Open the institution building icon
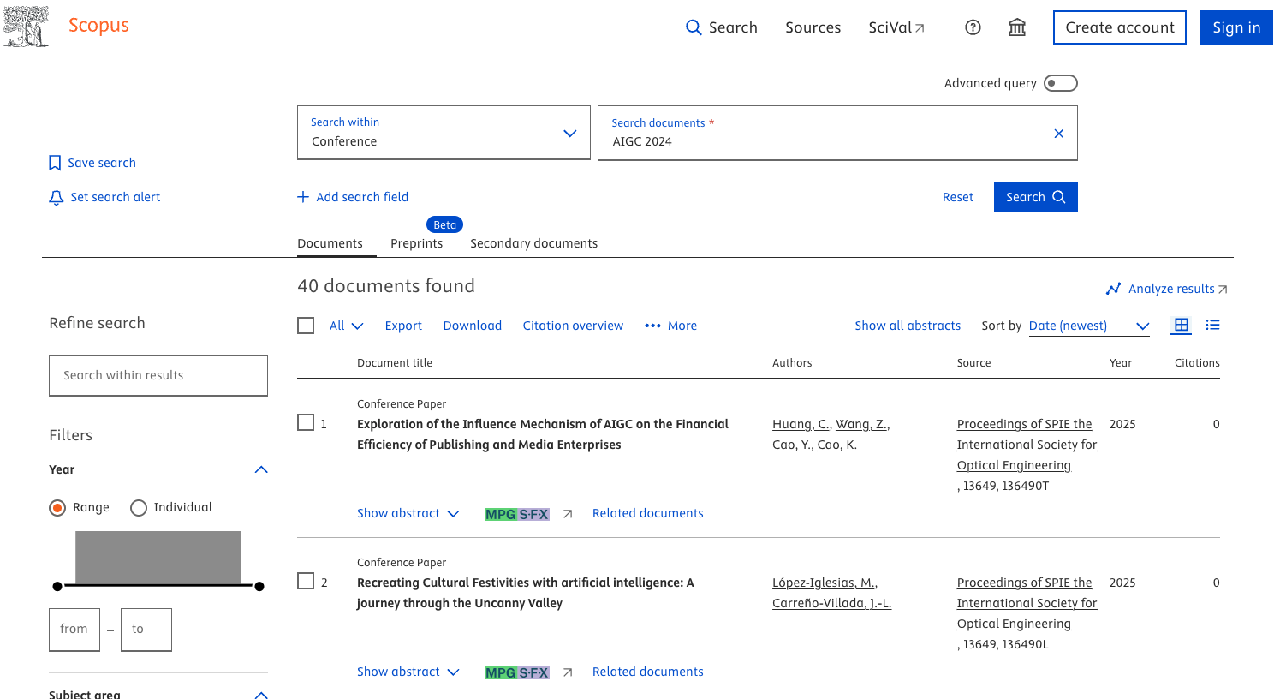Viewport: 1286px width, 699px height. coord(1017,27)
